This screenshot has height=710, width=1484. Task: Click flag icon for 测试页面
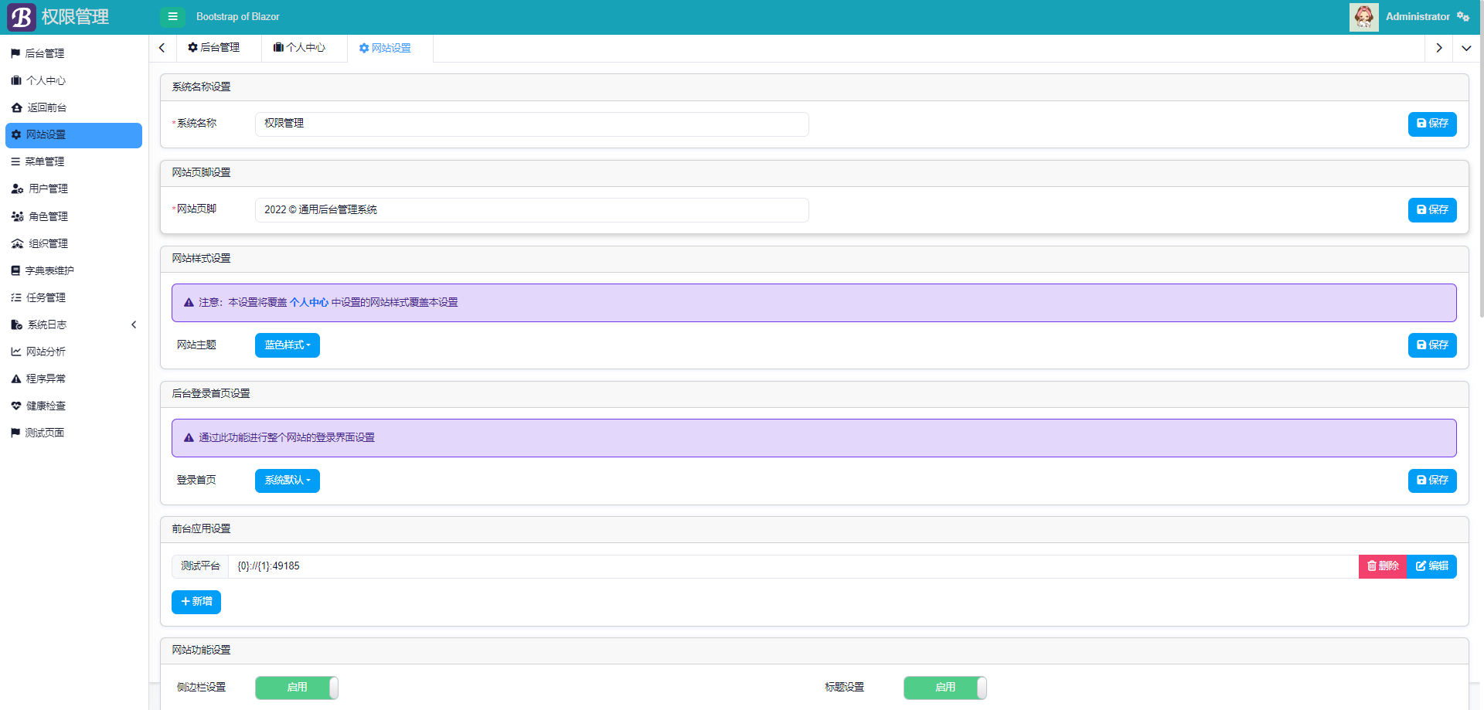pos(15,433)
